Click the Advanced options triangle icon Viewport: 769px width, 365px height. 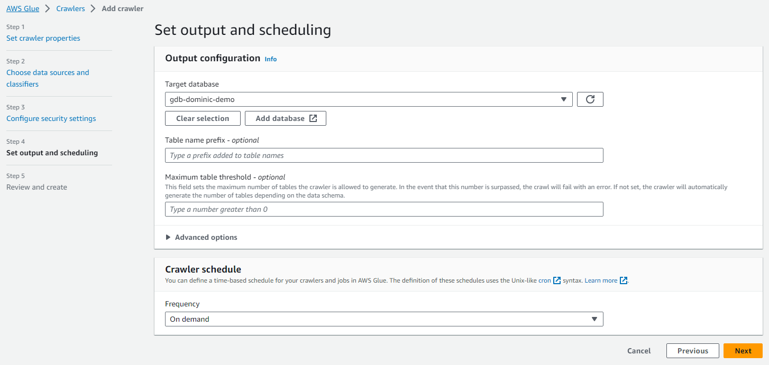[168, 237]
